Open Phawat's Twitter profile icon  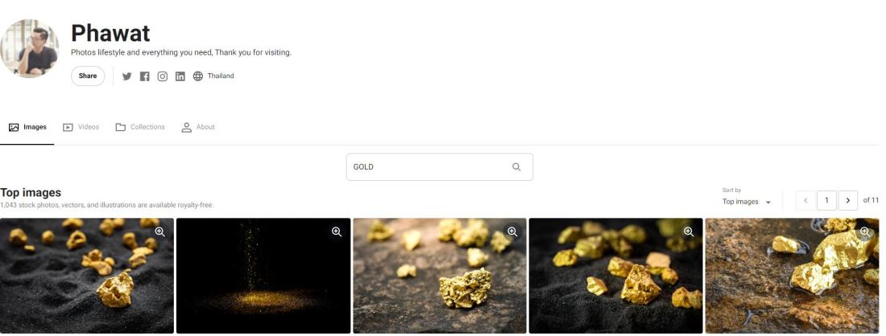click(126, 76)
